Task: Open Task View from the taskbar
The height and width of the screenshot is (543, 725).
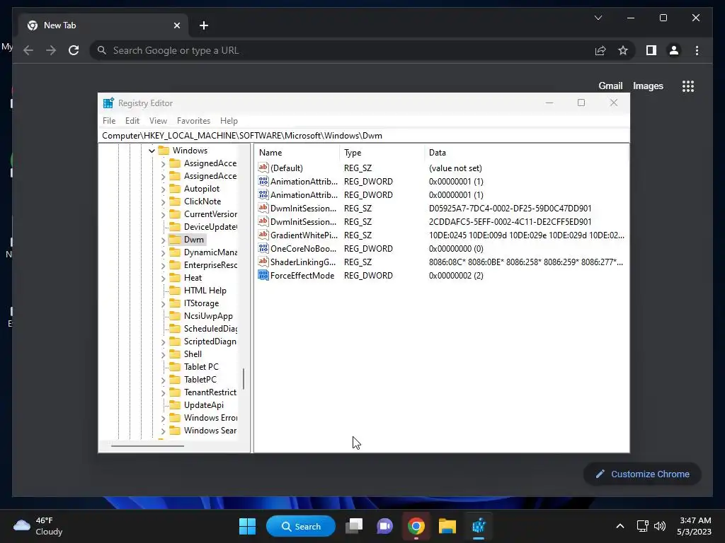Action: pos(354,526)
